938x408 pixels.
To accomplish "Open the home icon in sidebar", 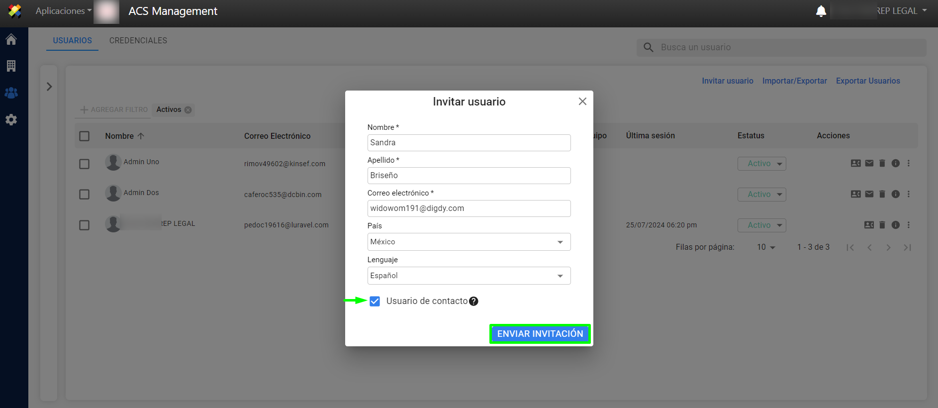I will coord(11,39).
